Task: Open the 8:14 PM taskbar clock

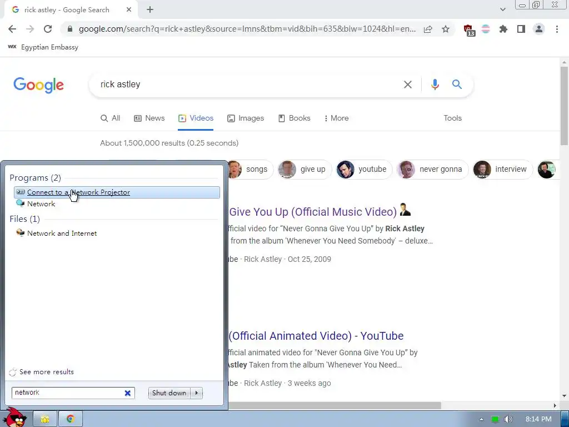Action: coord(538,419)
